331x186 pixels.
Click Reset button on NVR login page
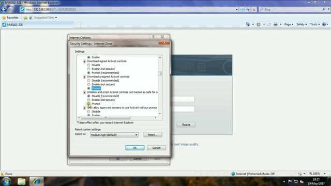tap(186, 125)
